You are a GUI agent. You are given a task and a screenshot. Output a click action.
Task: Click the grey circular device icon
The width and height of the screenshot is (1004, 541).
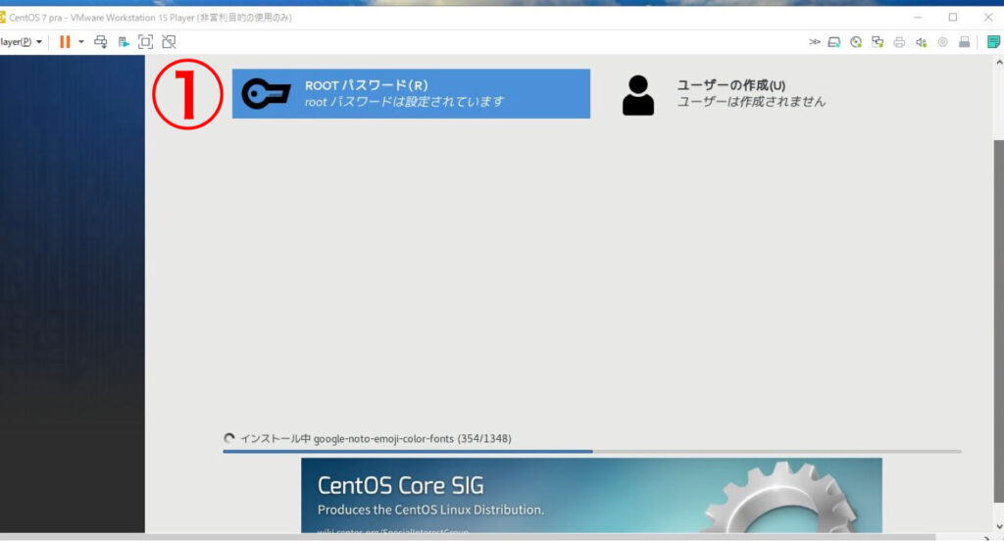point(942,42)
